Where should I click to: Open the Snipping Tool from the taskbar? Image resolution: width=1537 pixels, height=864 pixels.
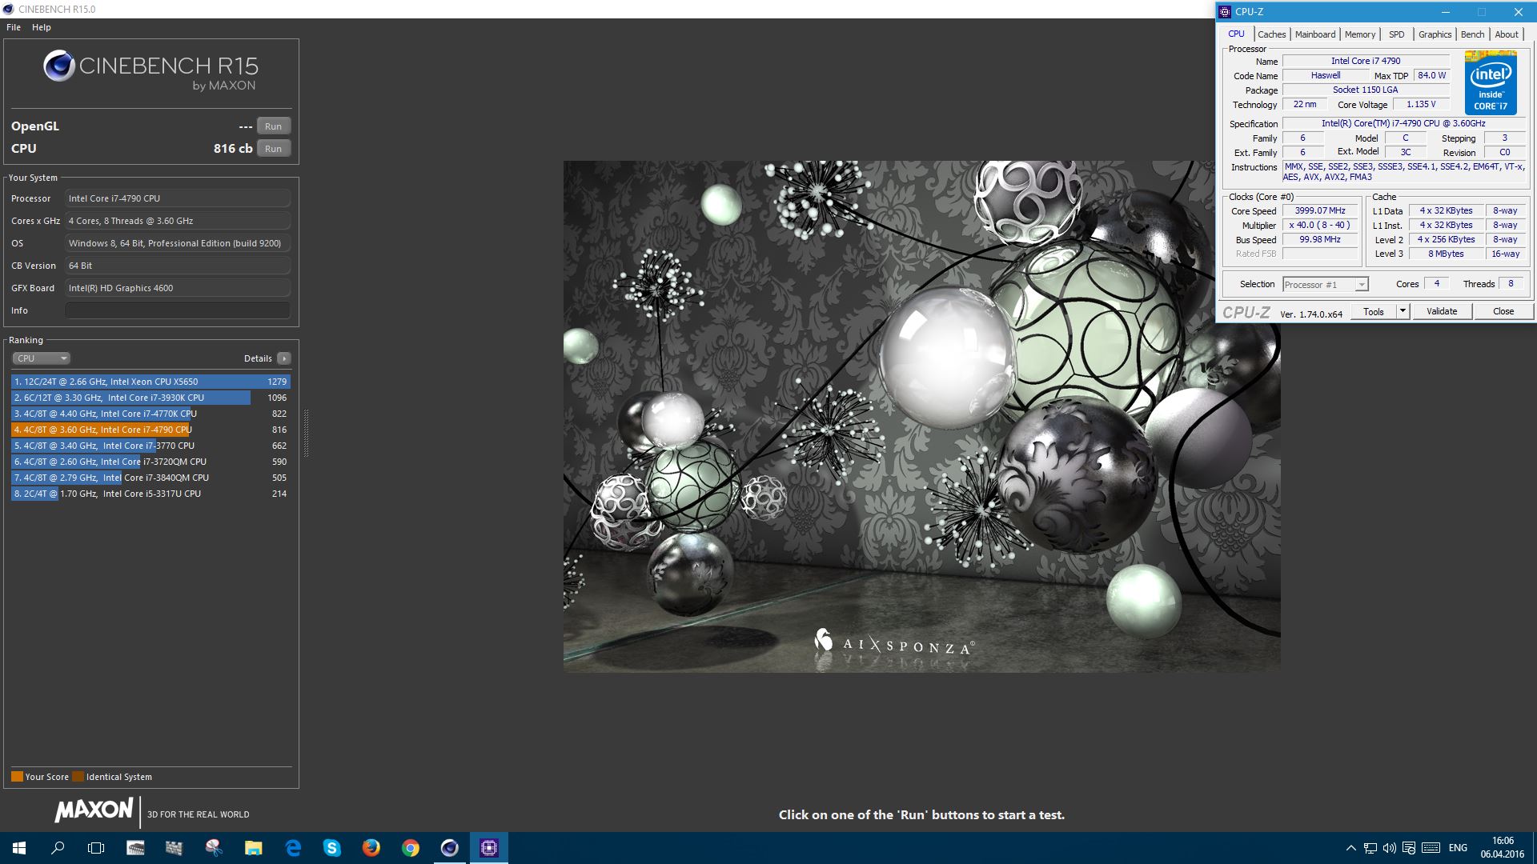[213, 848]
